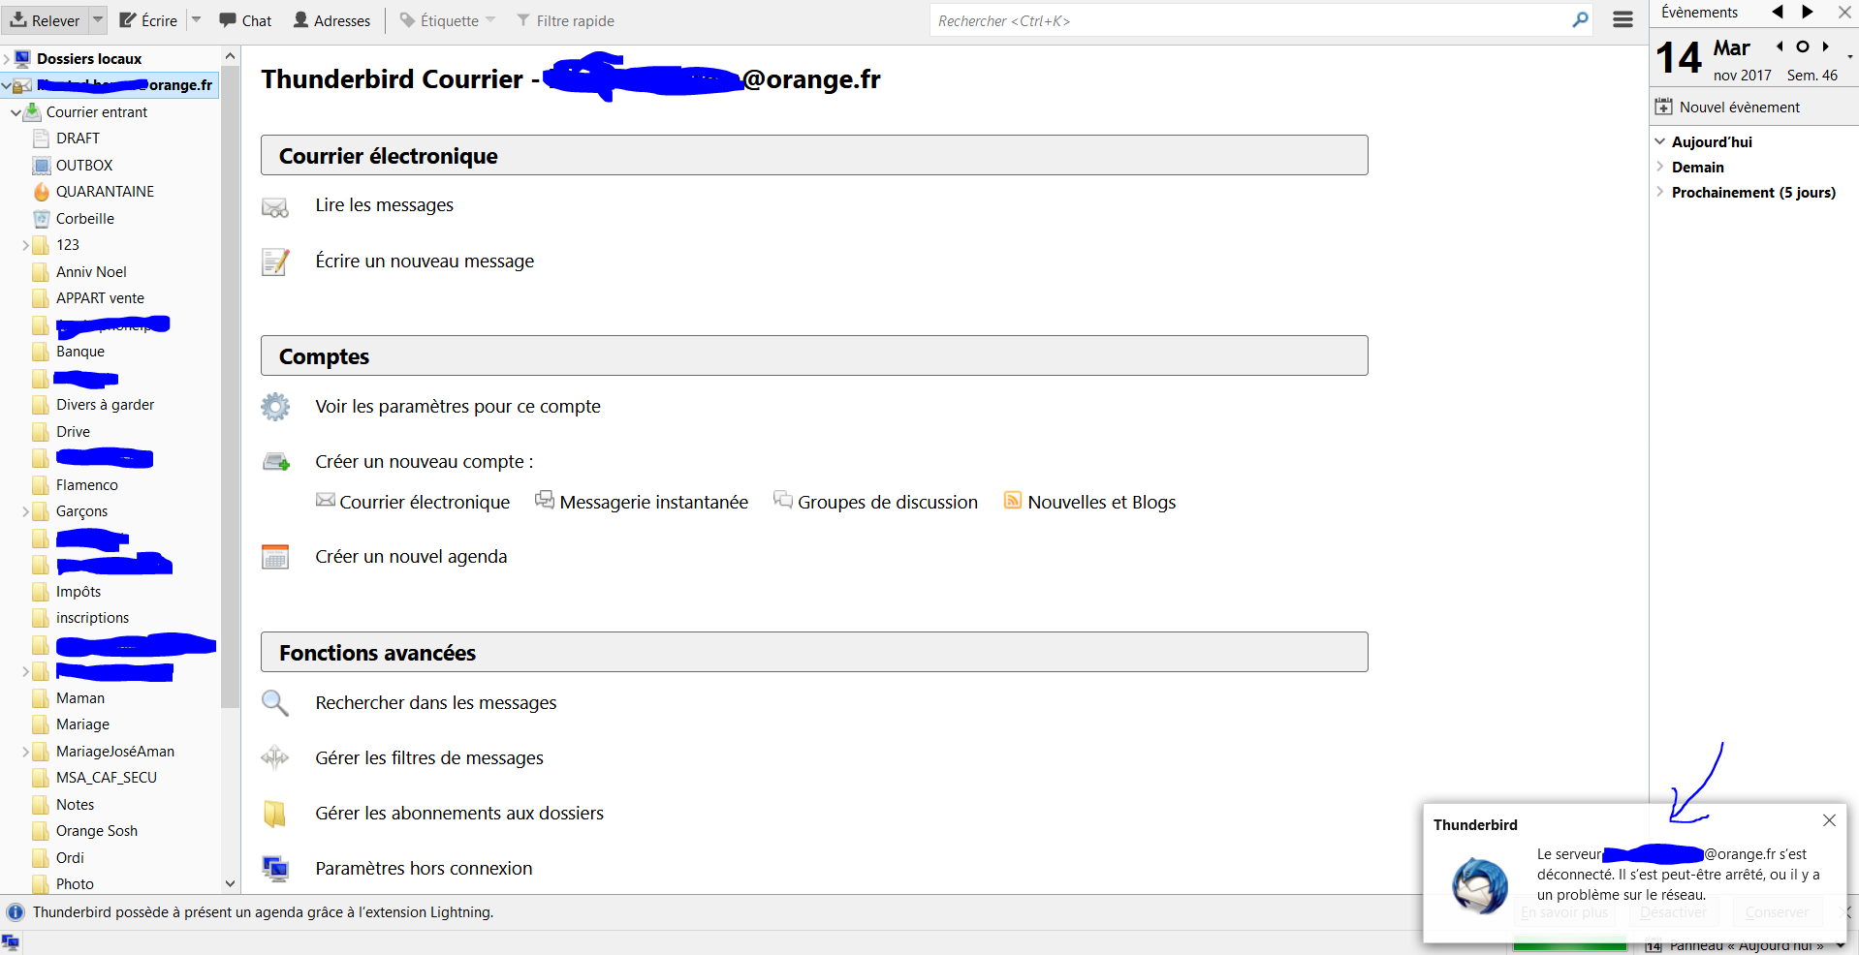The width and height of the screenshot is (1859, 955).
Task: Click the Nouvelles et Blogs RSS icon
Action: click(x=1012, y=501)
